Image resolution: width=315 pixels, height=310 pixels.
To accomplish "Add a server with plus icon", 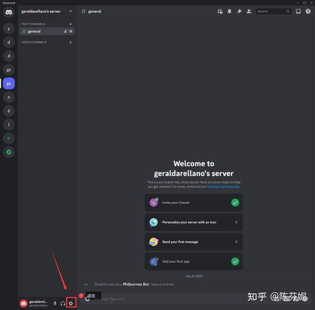I will [x=8, y=138].
